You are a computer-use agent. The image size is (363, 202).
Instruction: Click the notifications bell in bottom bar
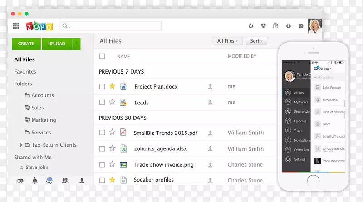(x=35, y=181)
